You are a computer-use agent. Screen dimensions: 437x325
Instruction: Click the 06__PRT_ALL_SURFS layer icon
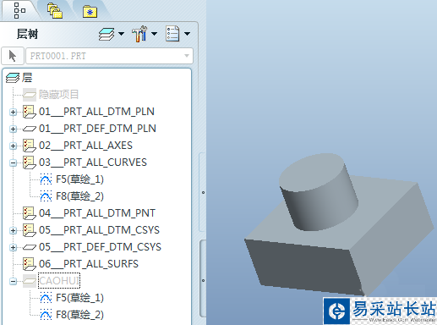point(30,264)
